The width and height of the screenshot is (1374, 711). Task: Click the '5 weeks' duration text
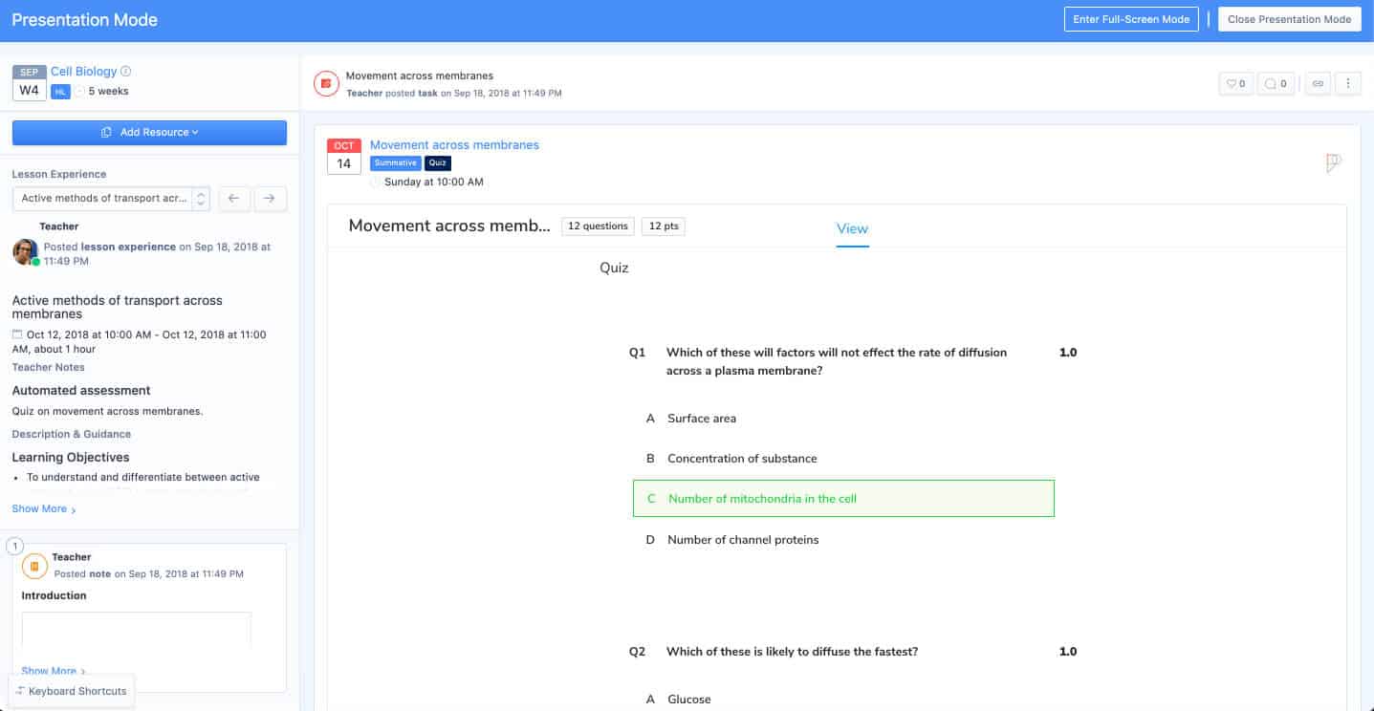click(109, 92)
